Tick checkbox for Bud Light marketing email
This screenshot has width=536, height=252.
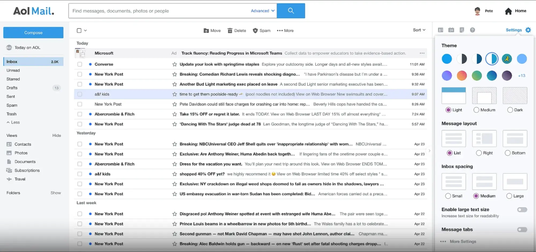[x=80, y=84]
